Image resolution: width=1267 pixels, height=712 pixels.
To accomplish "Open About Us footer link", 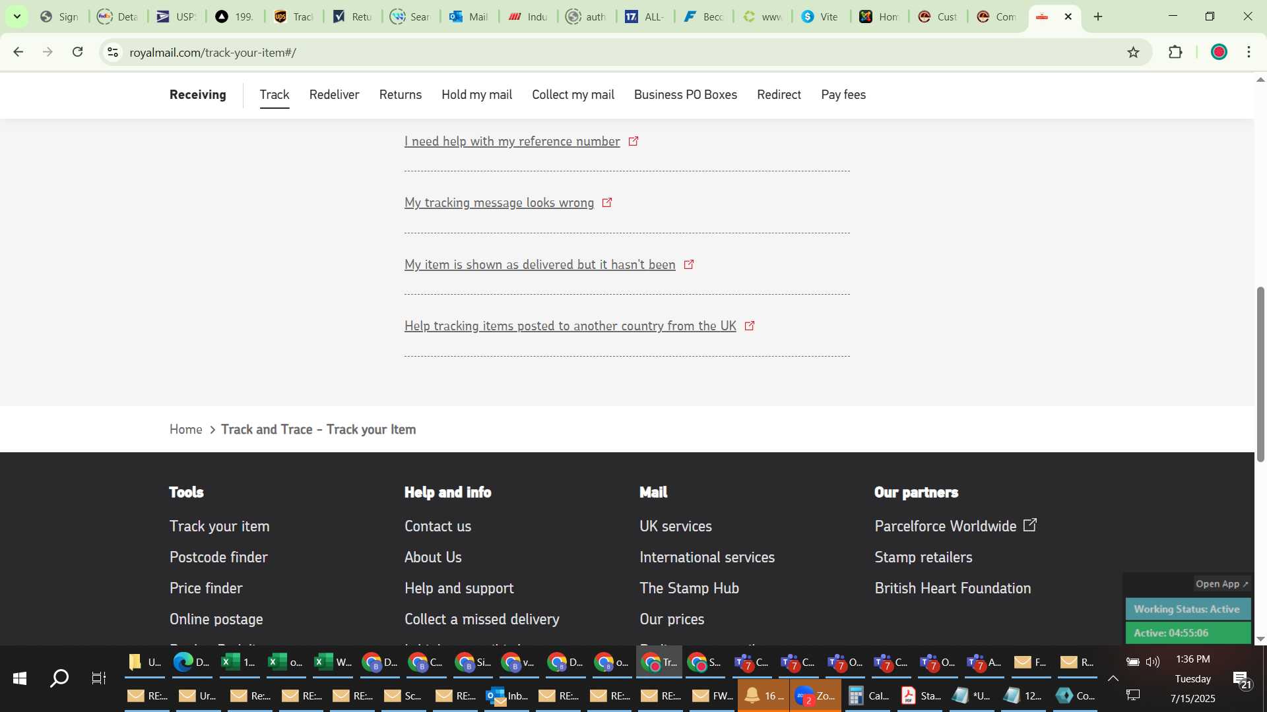I will [x=433, y=557].
